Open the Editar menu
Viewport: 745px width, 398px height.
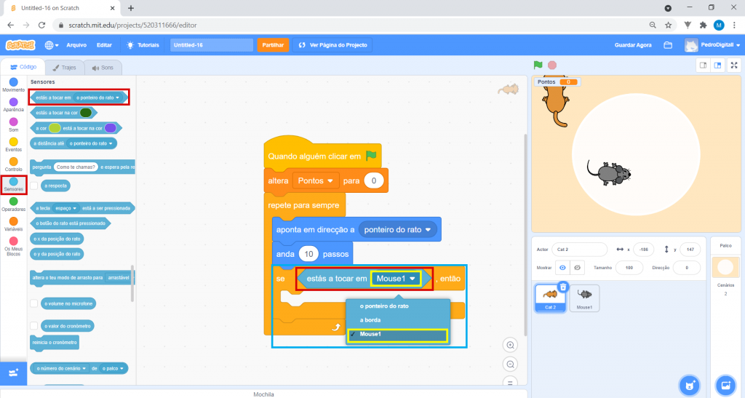104,45
